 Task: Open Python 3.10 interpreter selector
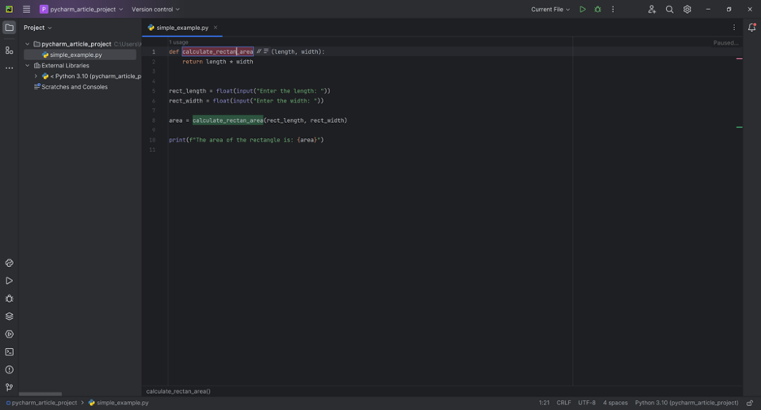[x=687, y=403]
